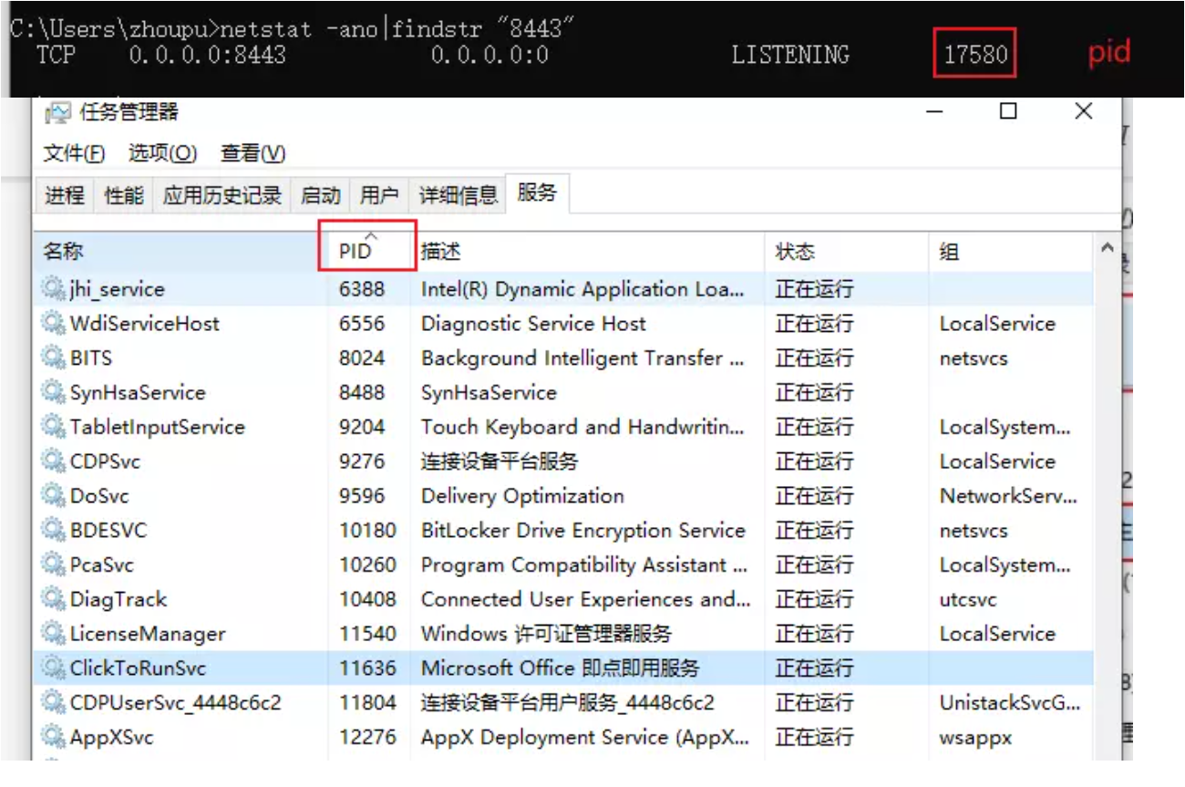The width and height of the screenshot is (1185, 787).
Task: Switch to the 详细信息 tab
Action: (458, 195)
